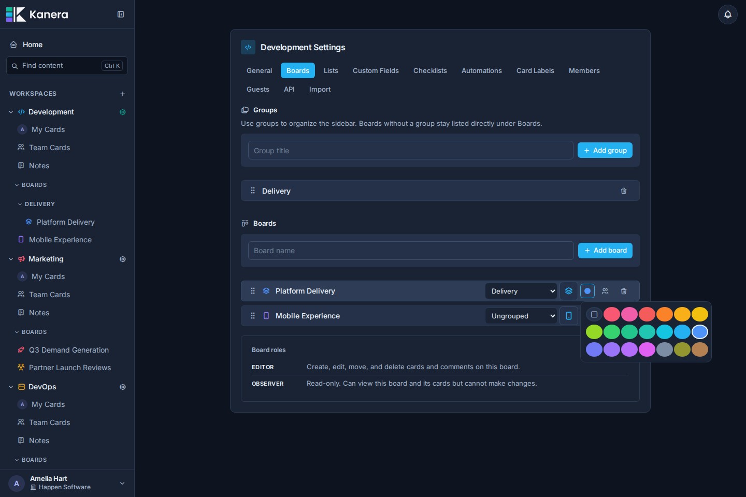
Task: Switch to the Automations tab
Action: (x=482, y=70)
